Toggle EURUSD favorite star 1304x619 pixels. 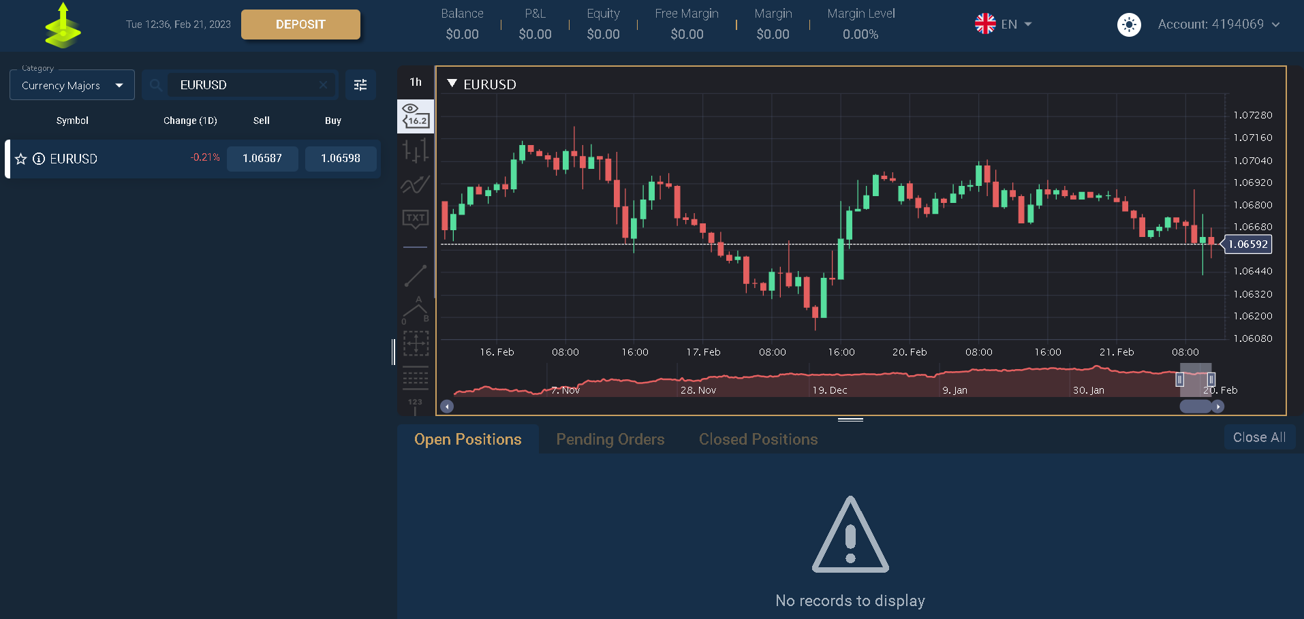(x=21, y=159)
